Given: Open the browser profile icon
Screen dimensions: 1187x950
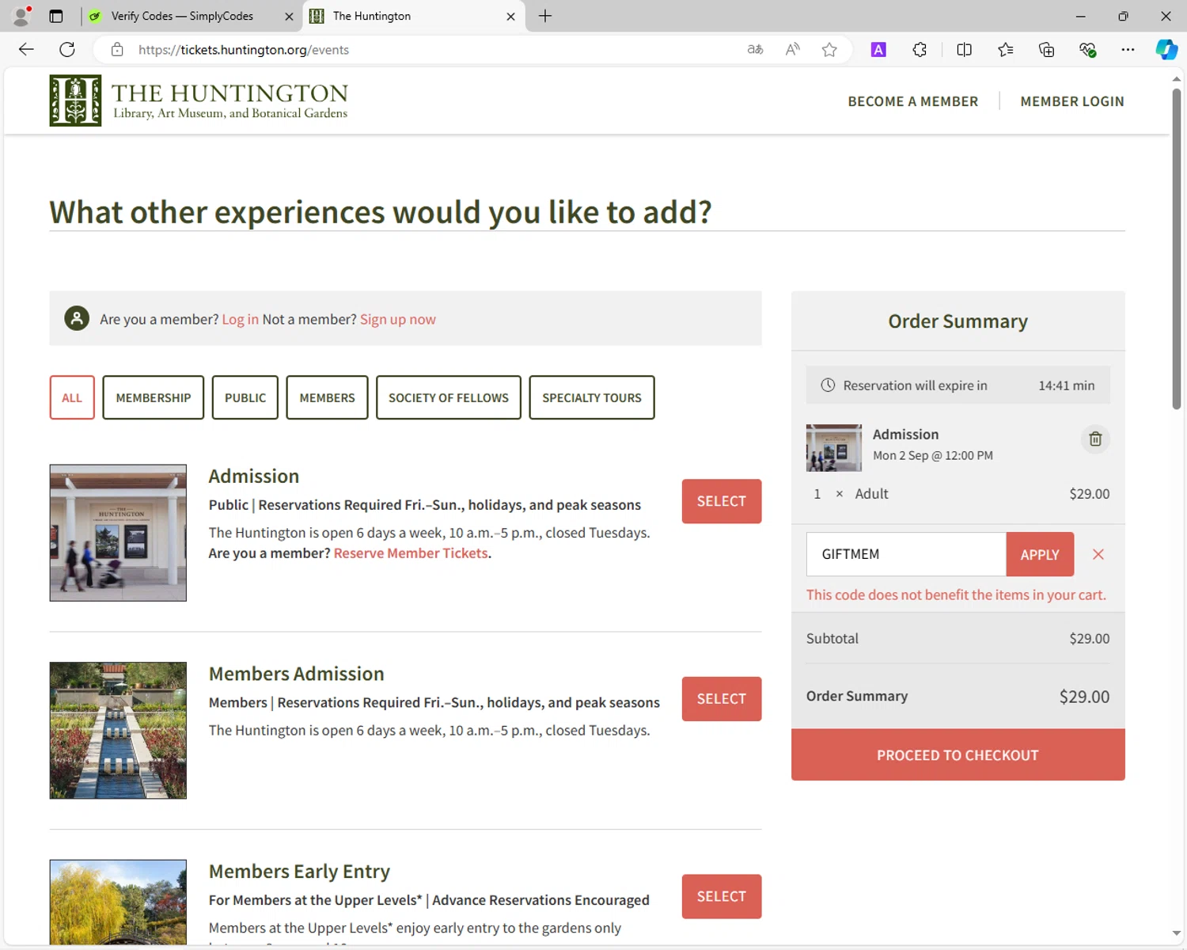Looking at the screenshot, I should (21, 16).
